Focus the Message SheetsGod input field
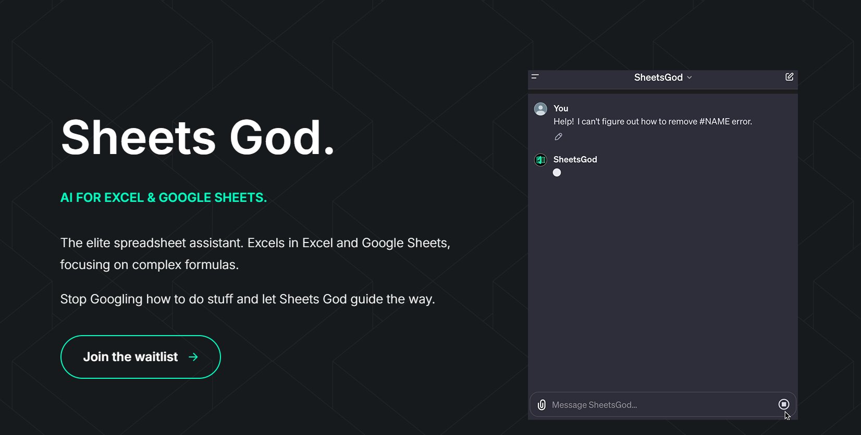Image resolution: width=861 pixels, height=435 pixels. [x=657, y=405]
